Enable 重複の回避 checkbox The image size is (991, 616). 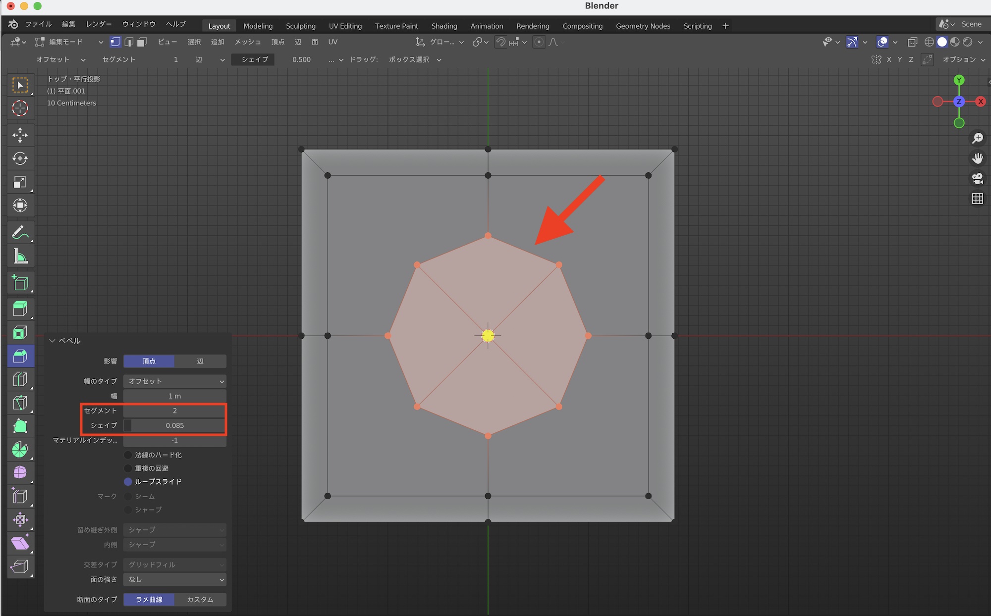tap(128, 468)
